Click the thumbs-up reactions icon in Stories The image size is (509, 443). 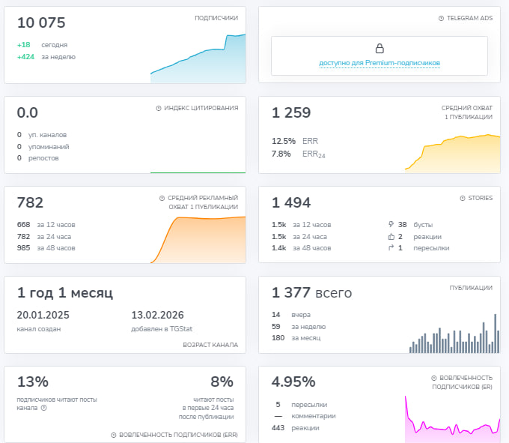(x=391, y=237)
